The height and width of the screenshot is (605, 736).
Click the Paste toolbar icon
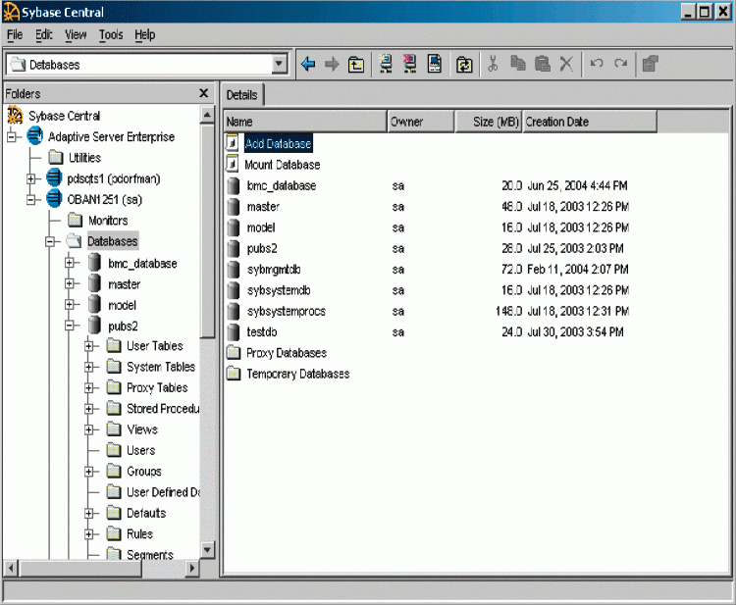pos(542,64)
